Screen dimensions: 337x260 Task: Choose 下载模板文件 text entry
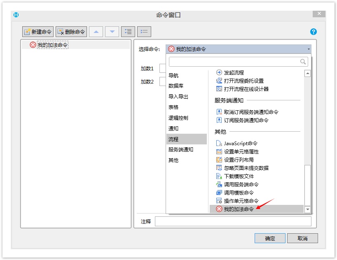pos(239,176)
